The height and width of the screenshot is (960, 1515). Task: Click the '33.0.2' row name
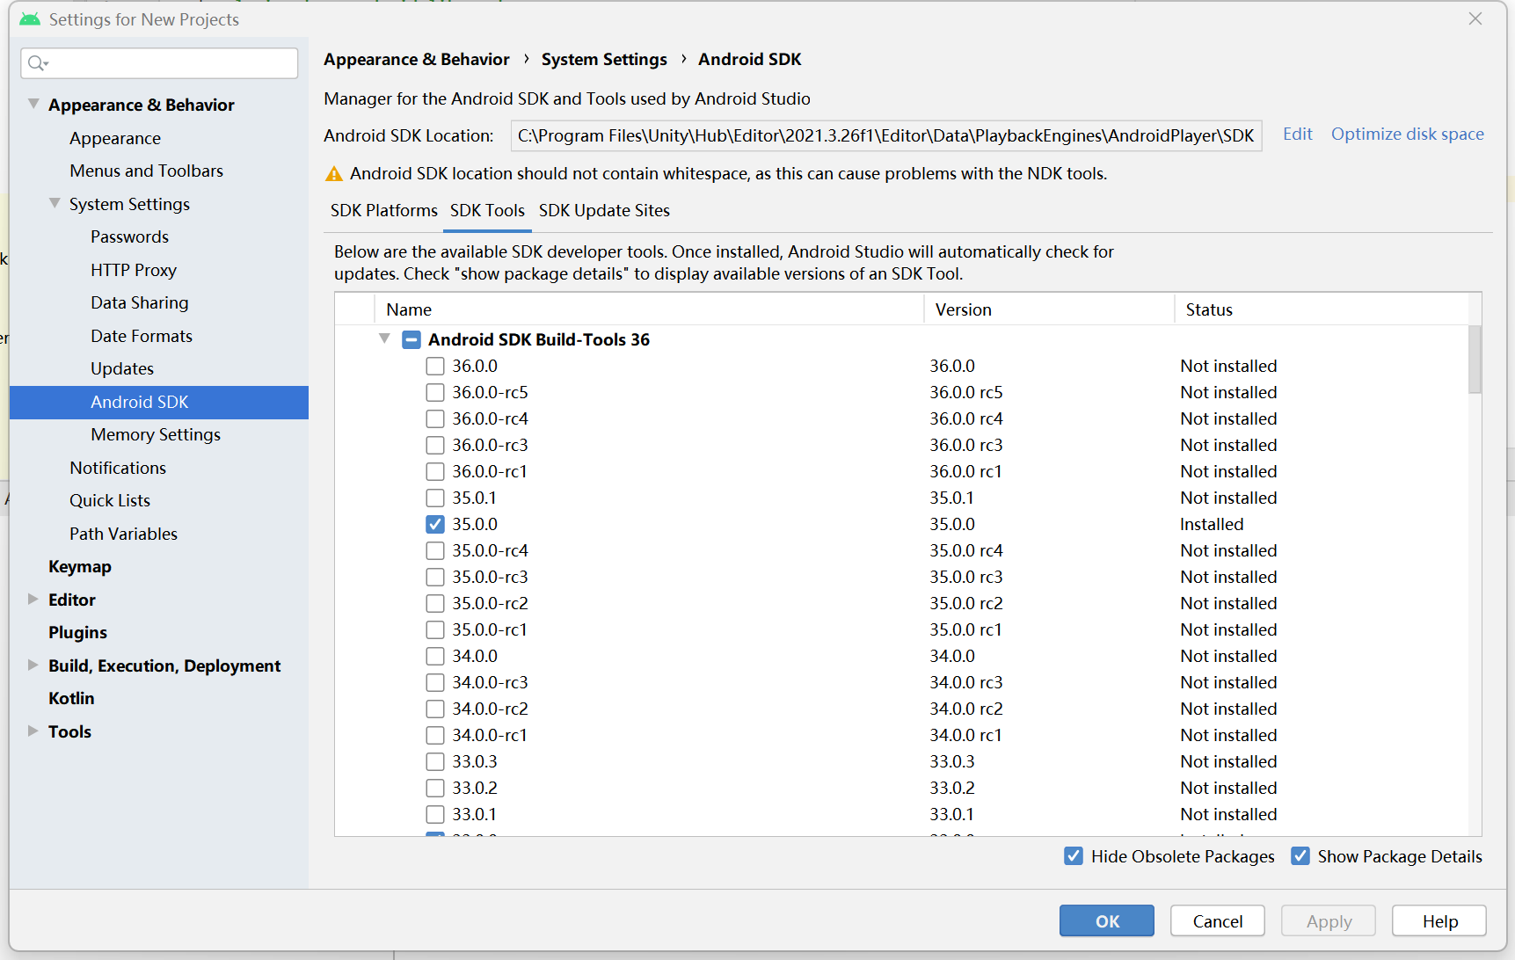click(475, 788)
